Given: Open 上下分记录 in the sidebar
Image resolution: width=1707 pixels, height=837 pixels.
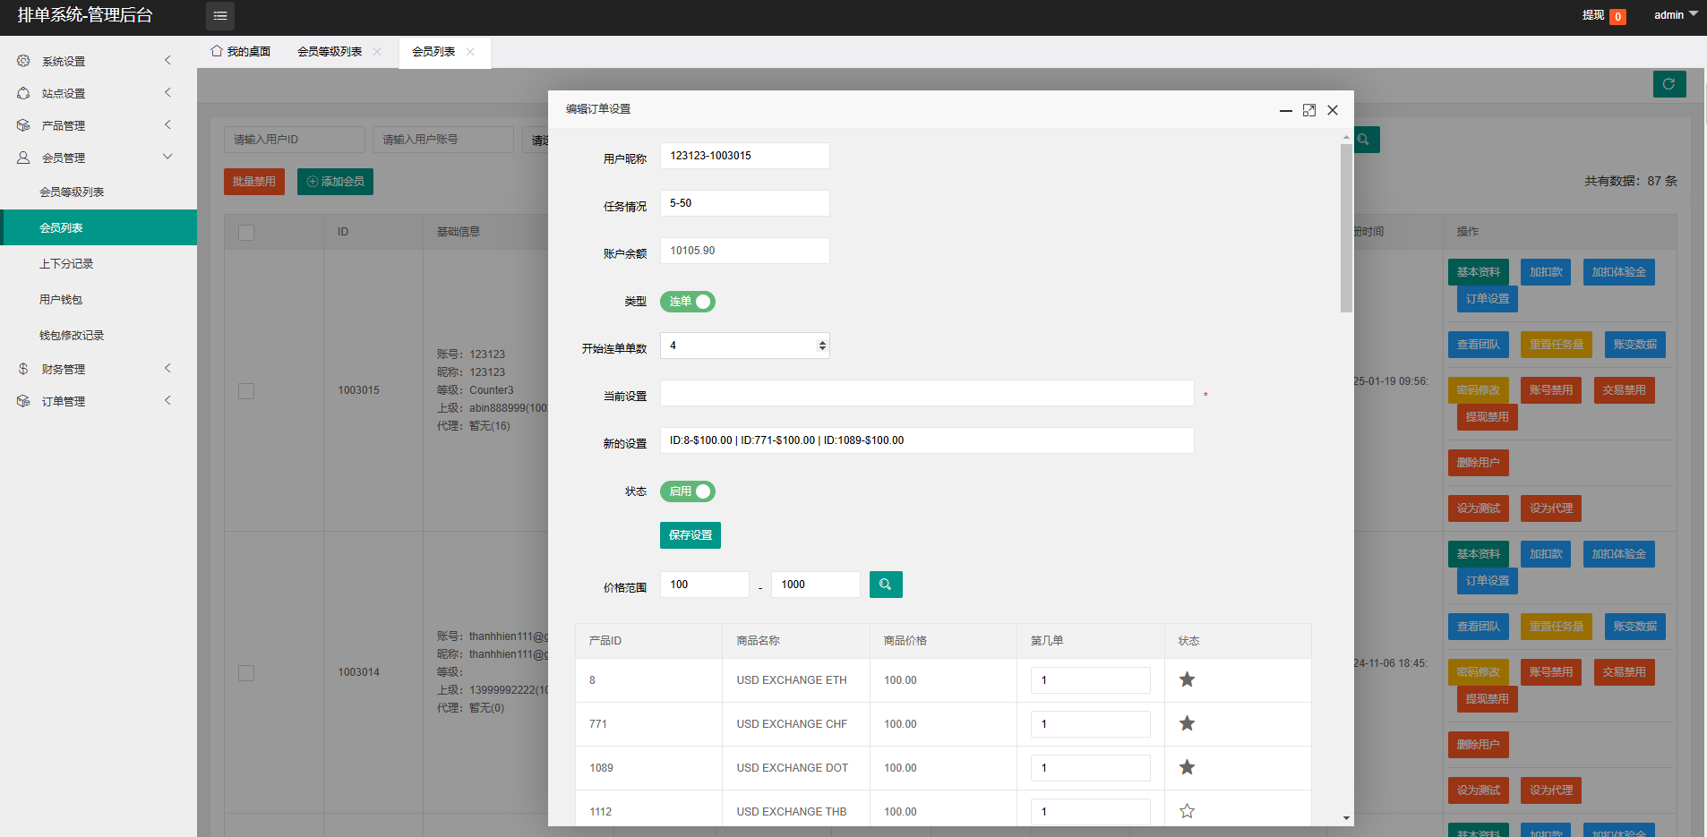Looking at the screenshot, I should tap(66, 264).
